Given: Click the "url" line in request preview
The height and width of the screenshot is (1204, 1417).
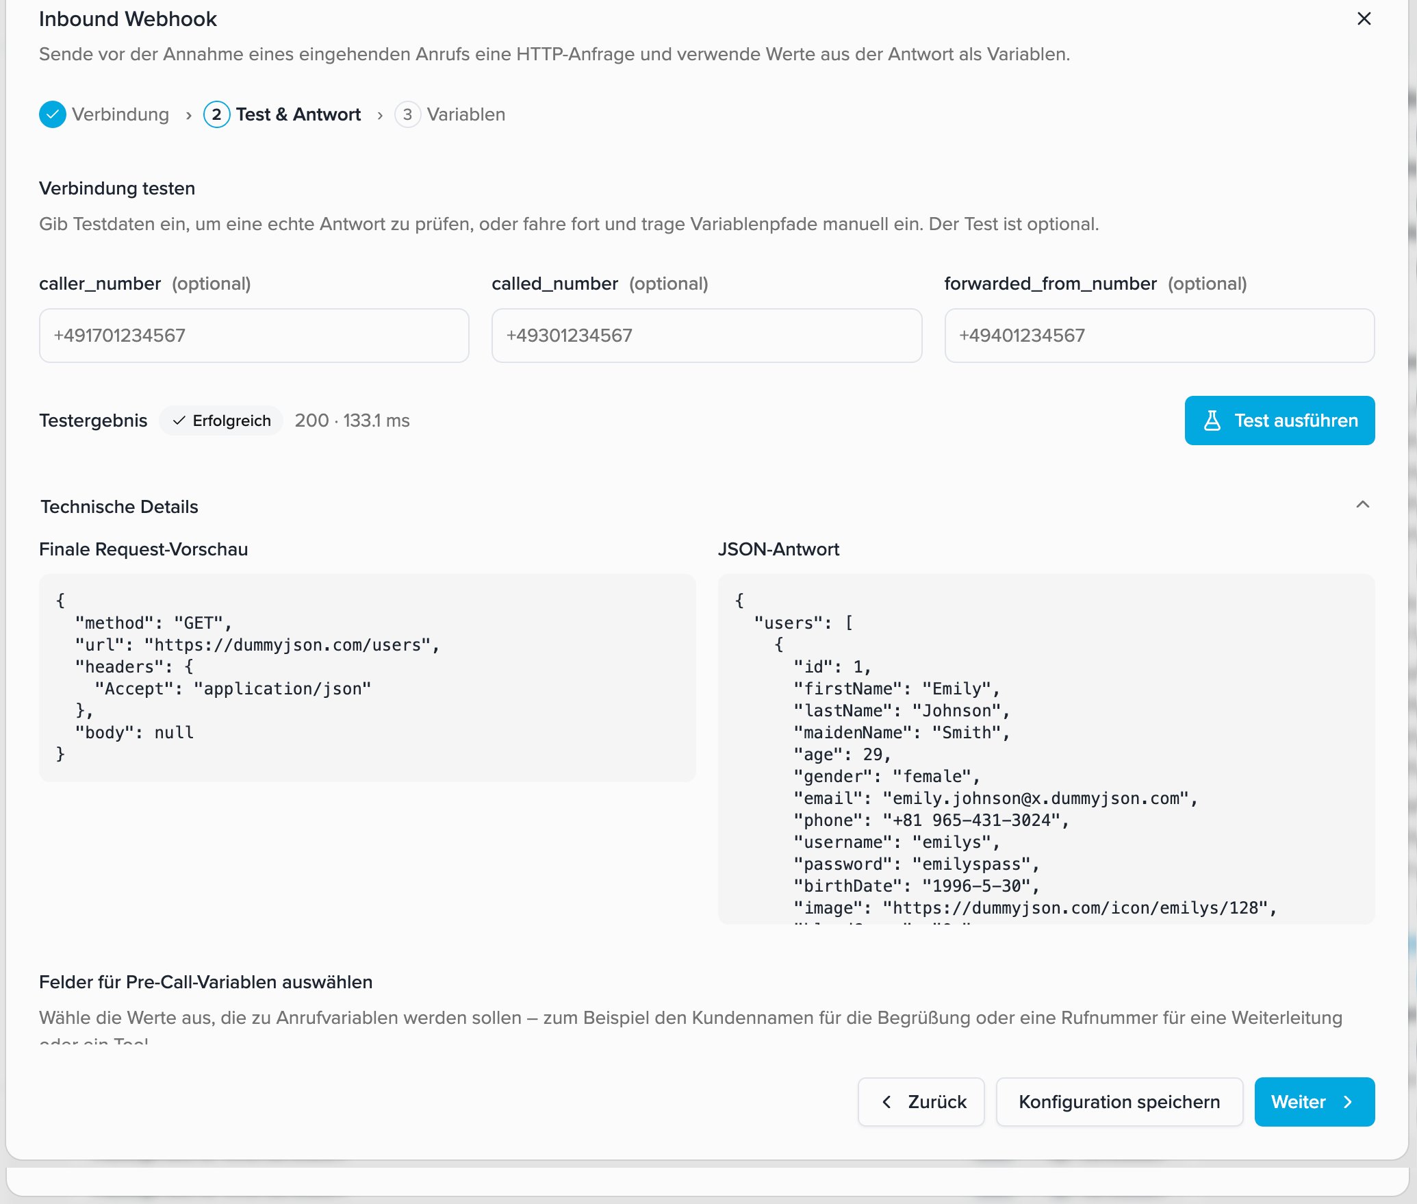Looking at the screenshot, I should [x=257, y=645].
